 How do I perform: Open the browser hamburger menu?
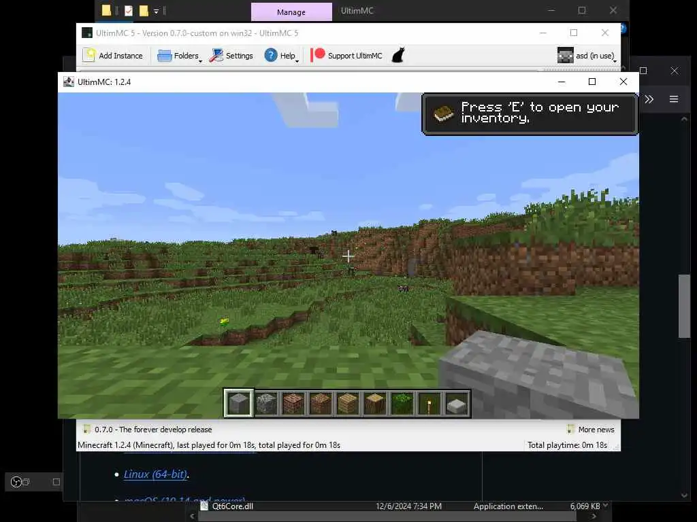674,99
